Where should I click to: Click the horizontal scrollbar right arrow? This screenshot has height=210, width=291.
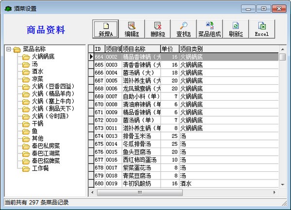(275, 193)
